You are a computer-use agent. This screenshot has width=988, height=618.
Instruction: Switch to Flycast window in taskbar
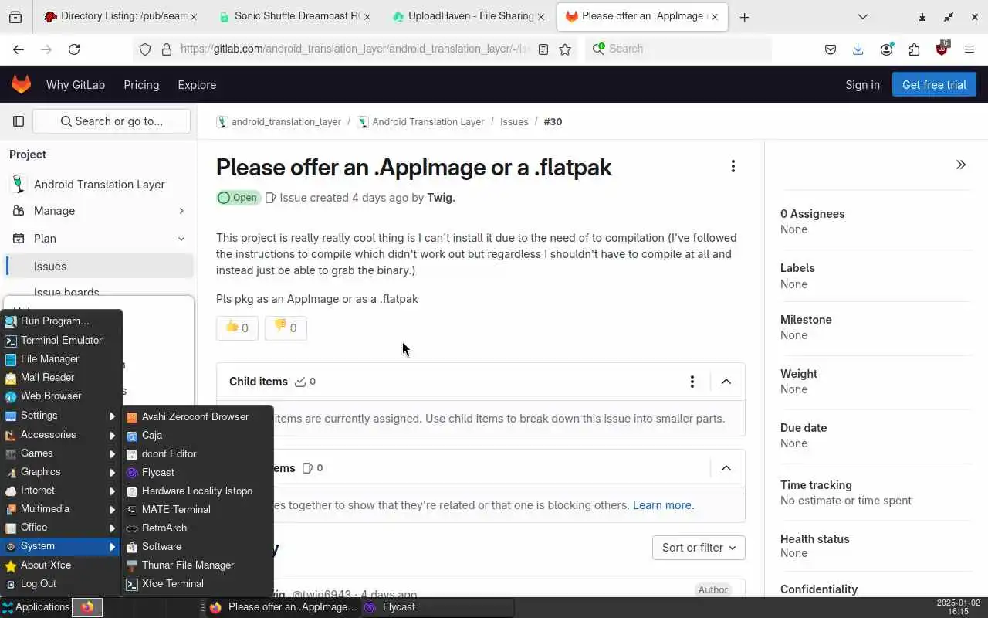(x=438, y=607)
